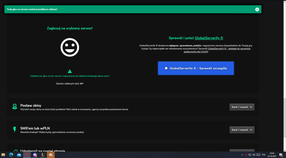Show hidden system tray icons
Screen dimensions: 286x158
242,155
